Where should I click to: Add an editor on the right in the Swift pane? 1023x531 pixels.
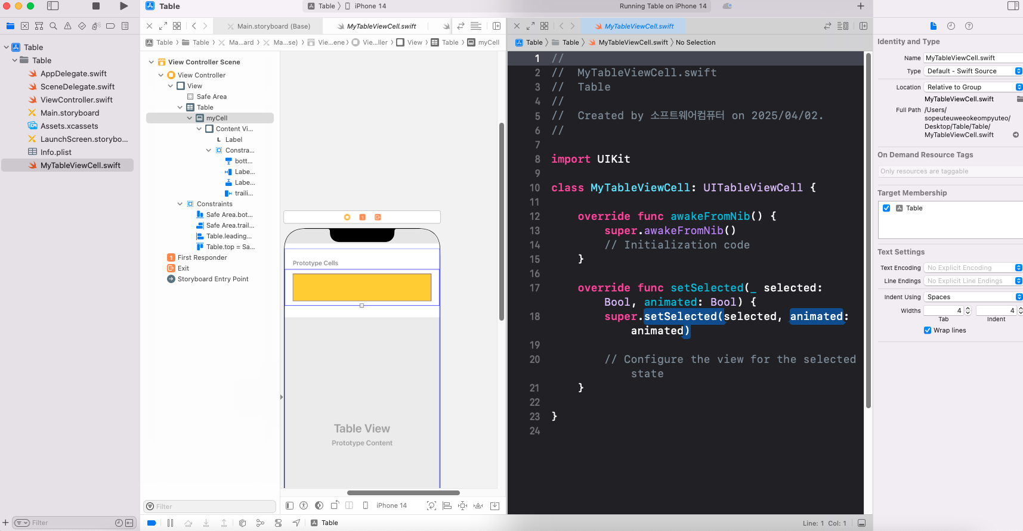(863, 26)
